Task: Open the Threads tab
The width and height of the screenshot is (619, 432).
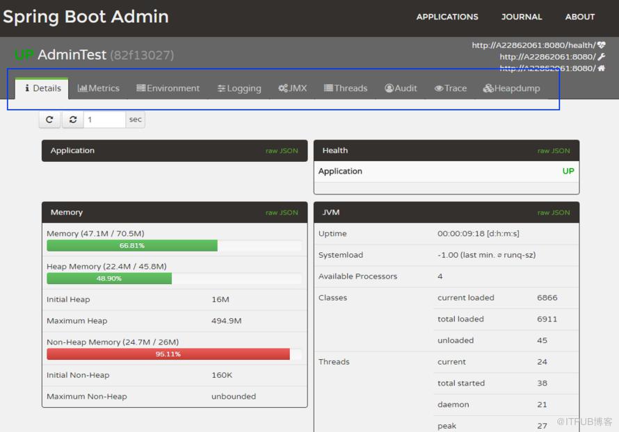Action: pos(346,88)
